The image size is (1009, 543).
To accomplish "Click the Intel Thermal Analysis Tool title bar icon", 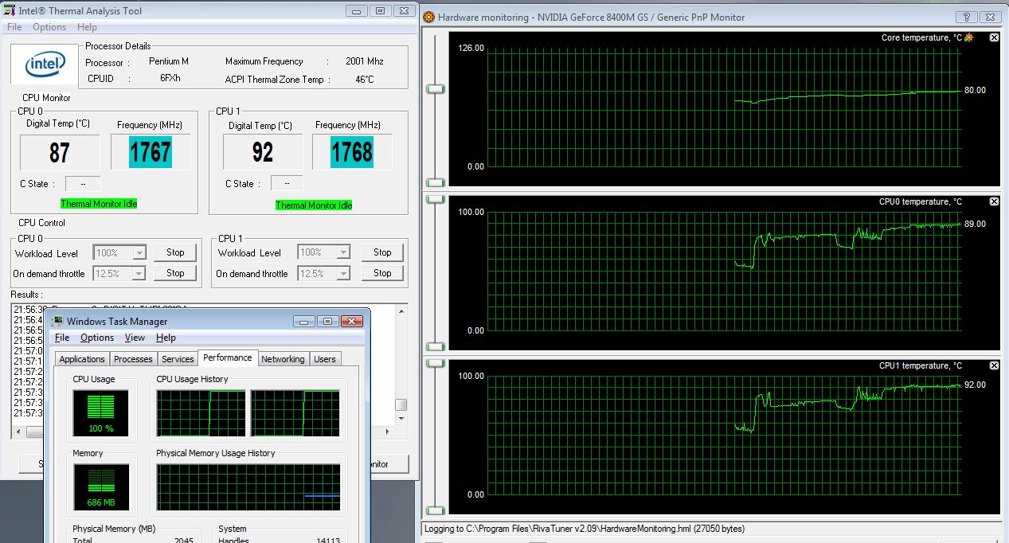I will (10, 10).
